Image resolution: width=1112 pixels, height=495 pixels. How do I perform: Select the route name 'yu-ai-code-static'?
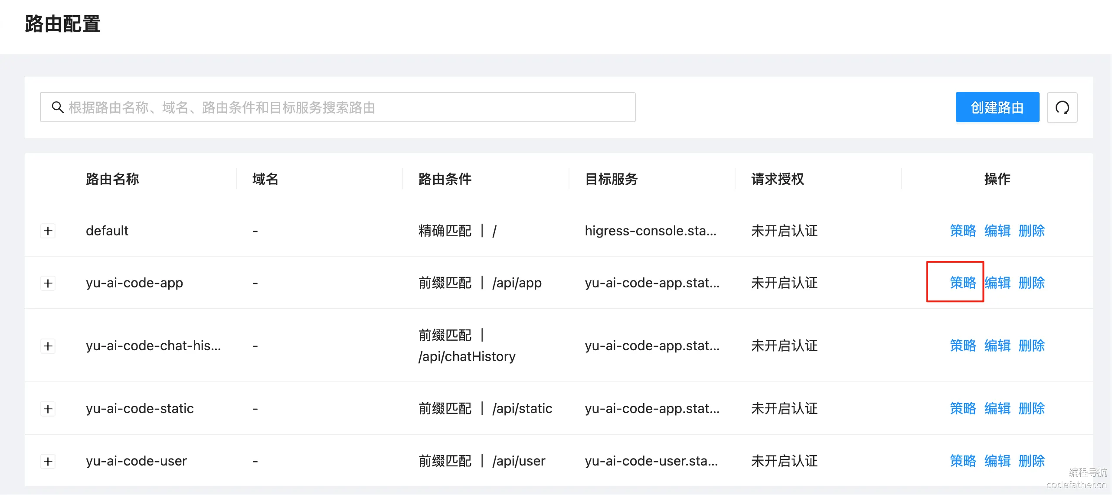coord(140,408)
